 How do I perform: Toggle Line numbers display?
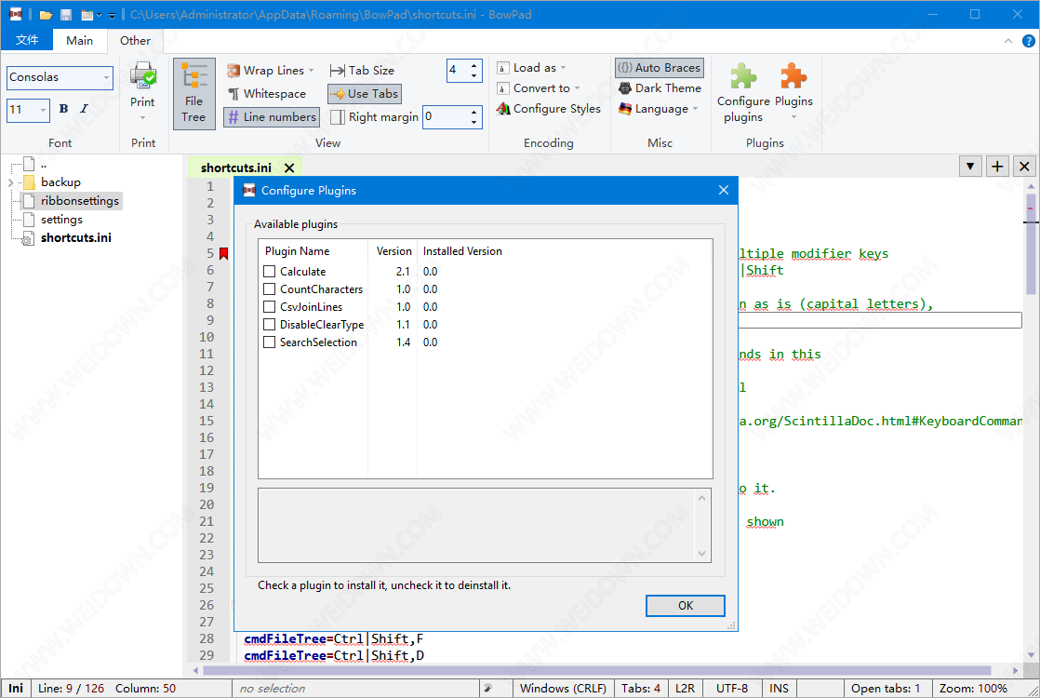pyautogui.click(x=272, y=117)
